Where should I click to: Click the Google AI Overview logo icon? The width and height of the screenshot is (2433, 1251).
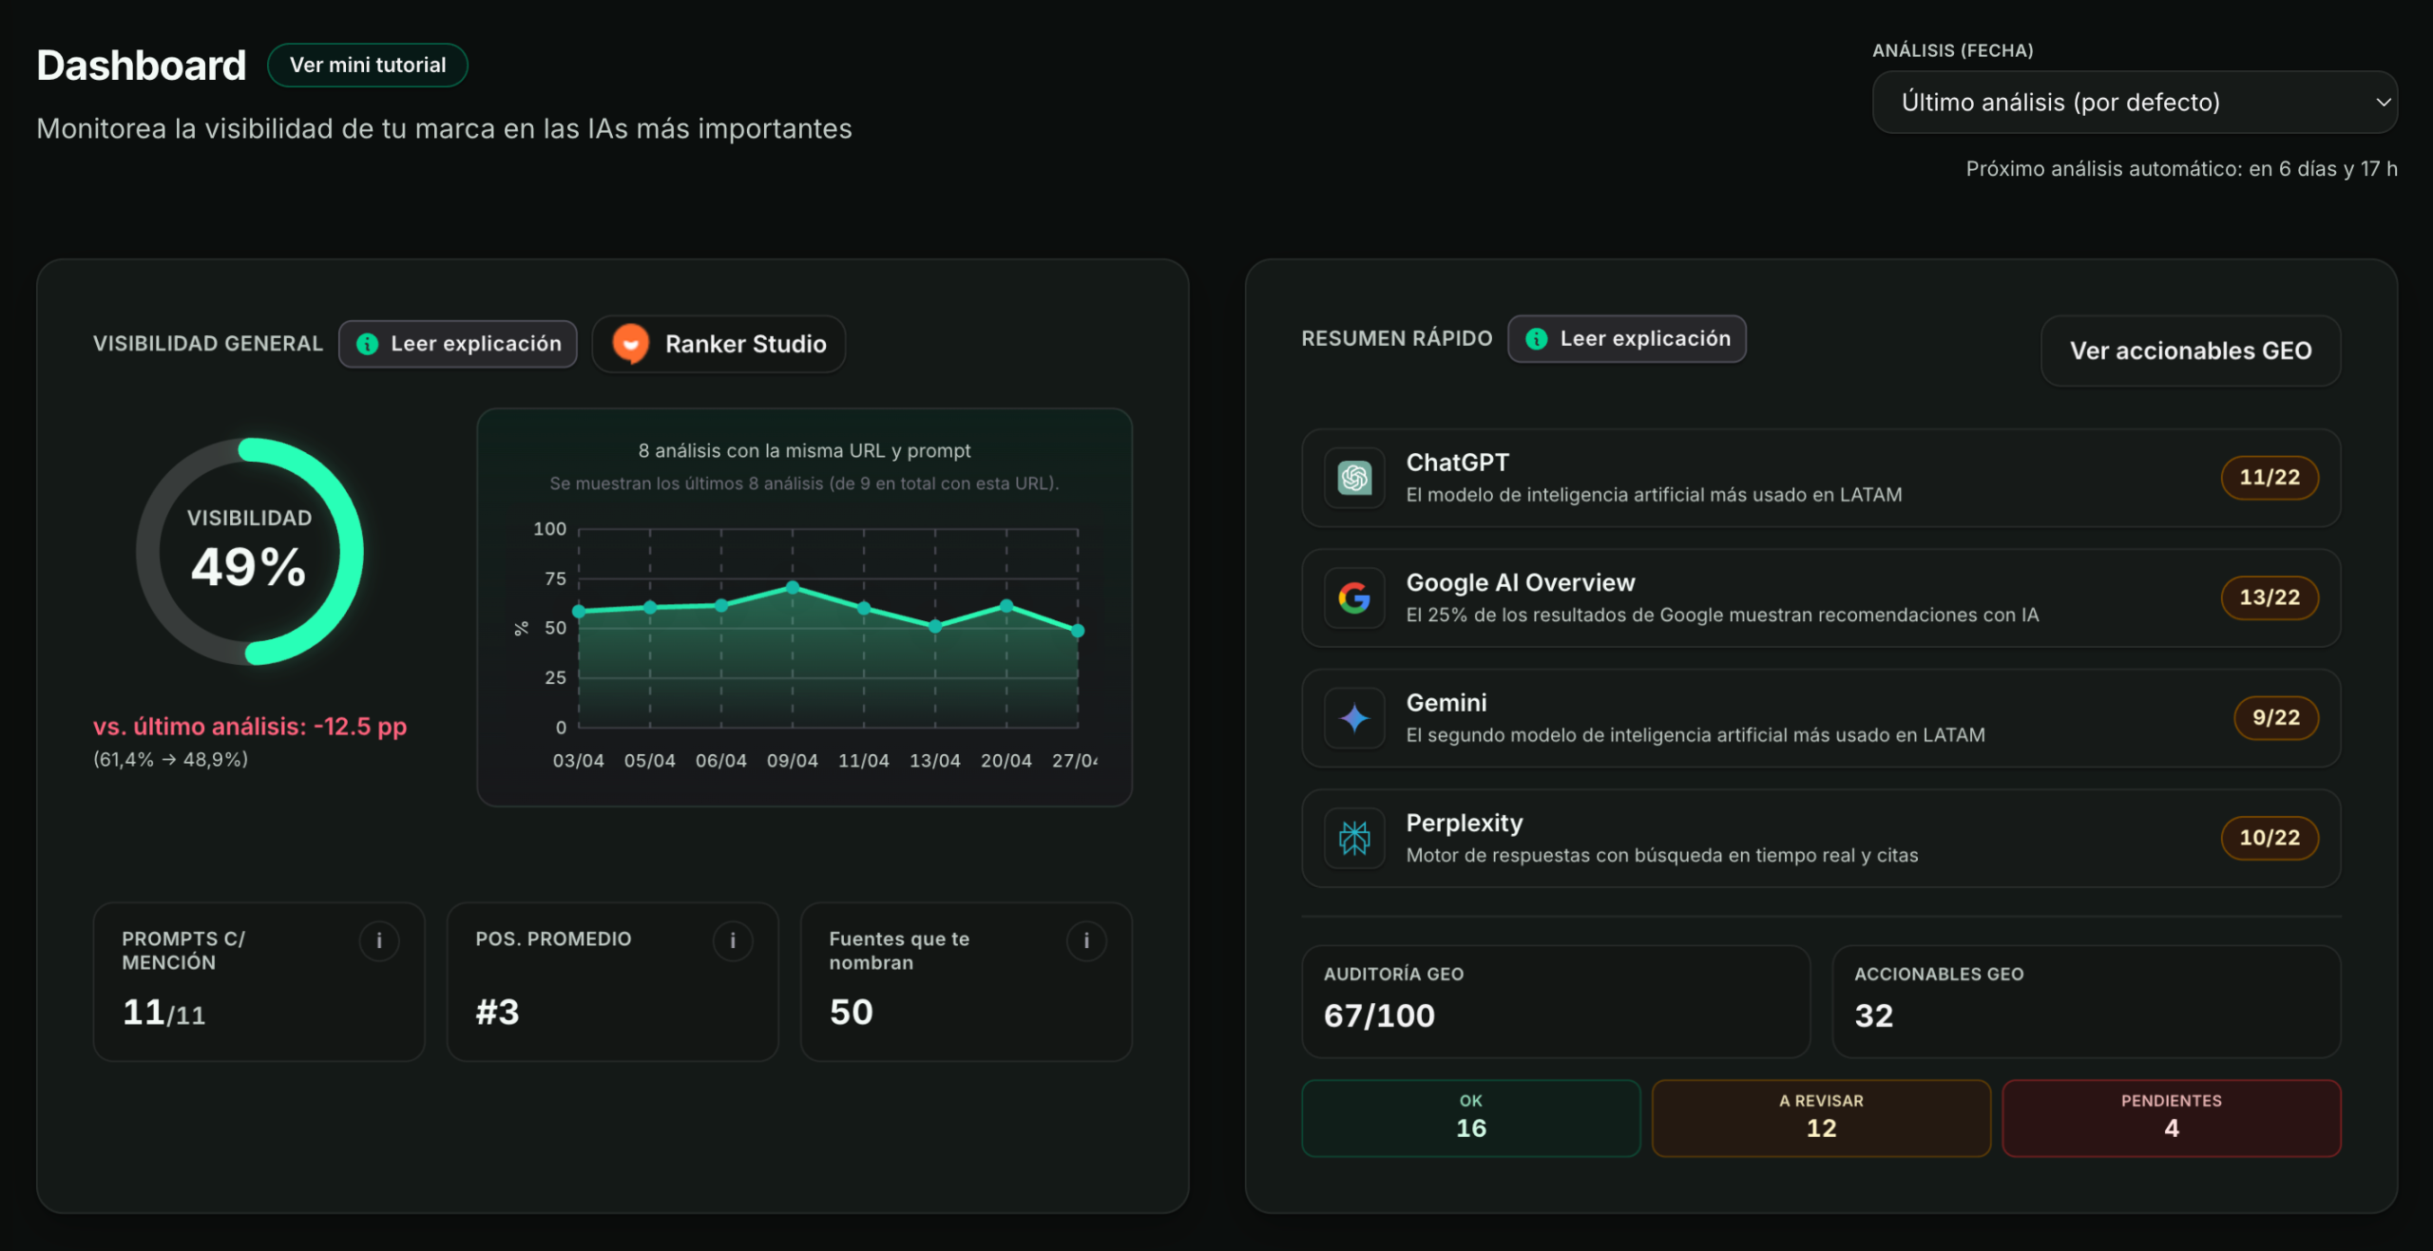pos(1354,597)
